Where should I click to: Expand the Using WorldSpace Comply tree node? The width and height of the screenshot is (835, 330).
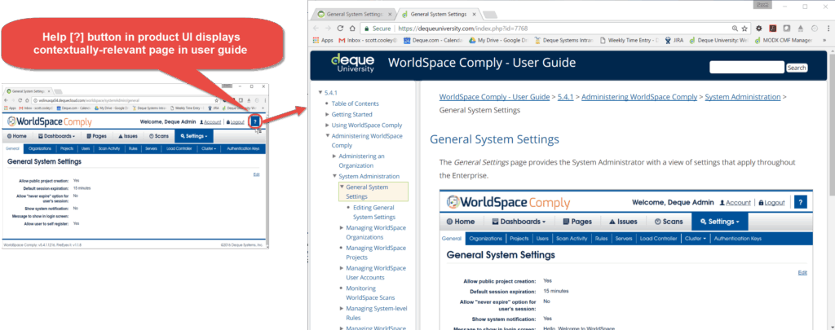pyautogui.click(x=328, y=125)
